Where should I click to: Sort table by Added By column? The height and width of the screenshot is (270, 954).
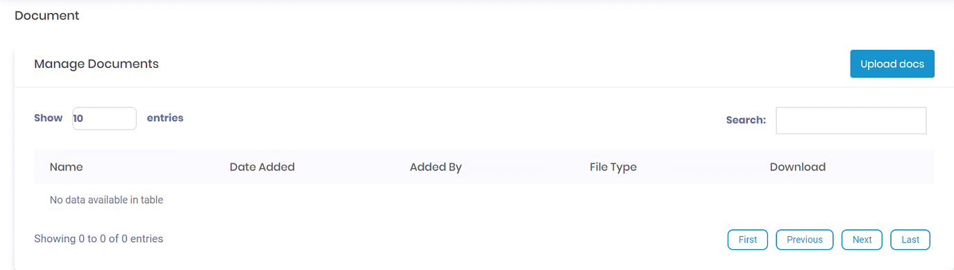point(435,167)
